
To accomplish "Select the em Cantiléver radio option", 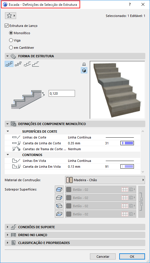I will 11,48.
